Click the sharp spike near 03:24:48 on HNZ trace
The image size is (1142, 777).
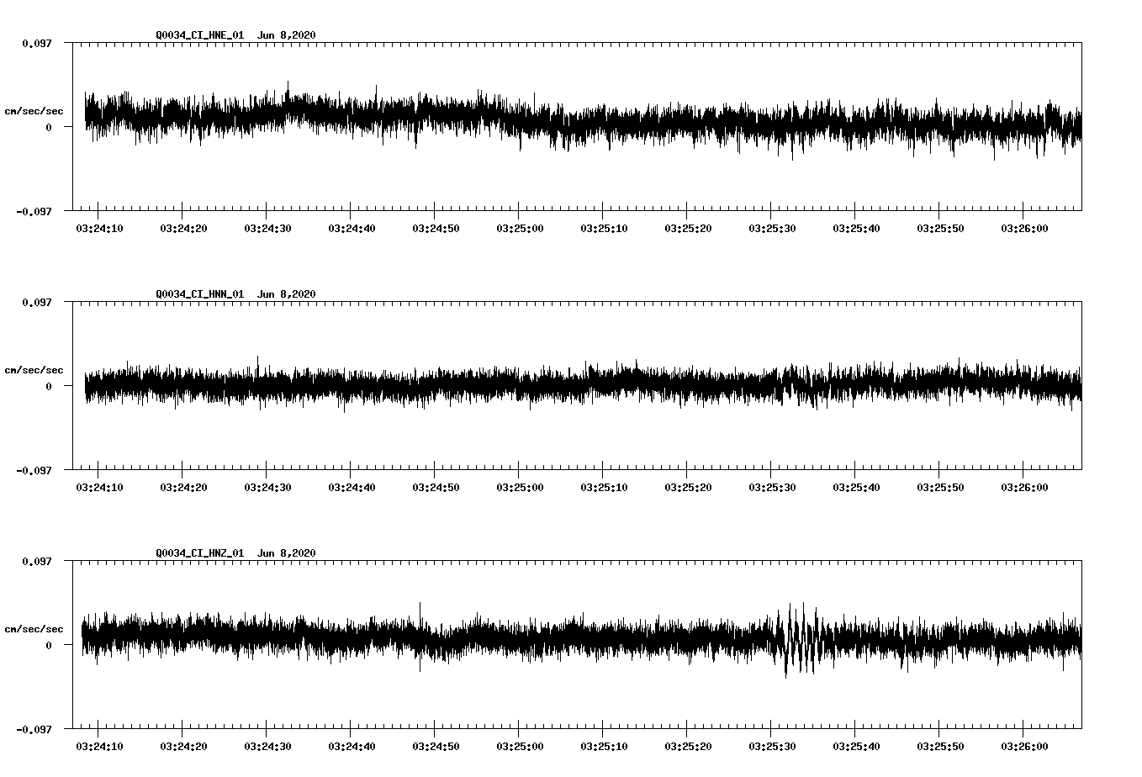tap(420, 637)
